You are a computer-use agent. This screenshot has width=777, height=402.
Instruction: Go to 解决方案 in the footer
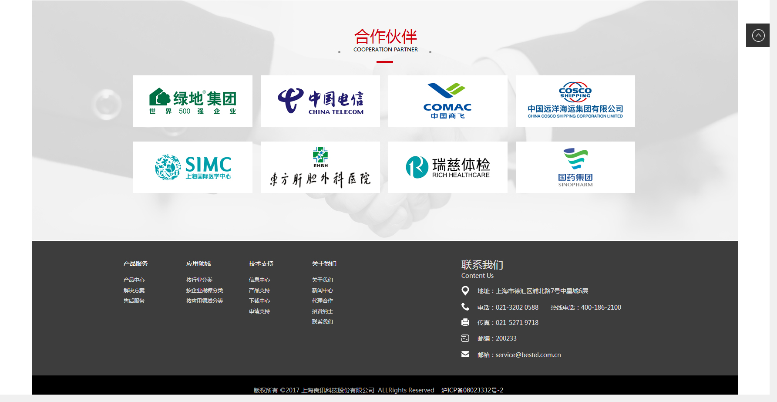[x=134, y=291]
